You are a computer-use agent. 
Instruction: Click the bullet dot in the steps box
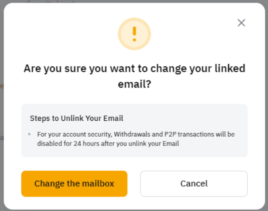tap(29, 134)
